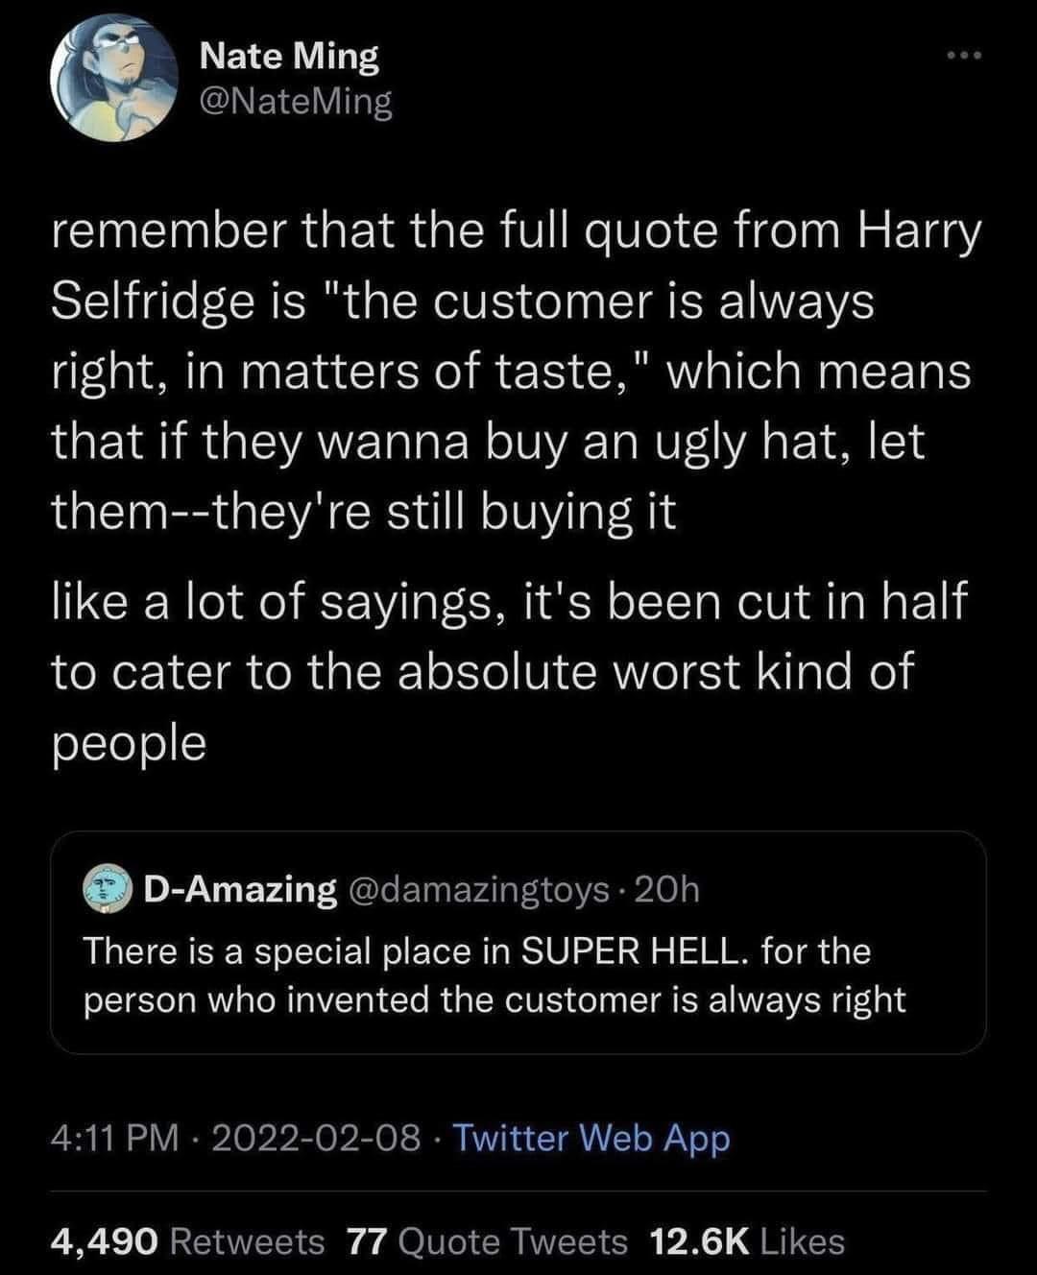This screenshot has width=1037, height=1275.
Task: Click D-Amazing's small profile avatar
Action: click(x=107, y=890)
